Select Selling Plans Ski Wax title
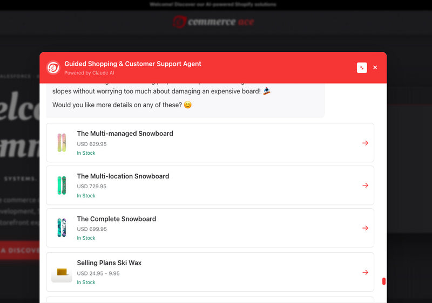Image resolution: width=432 pixels, height=303 pixels. point(109,263)
